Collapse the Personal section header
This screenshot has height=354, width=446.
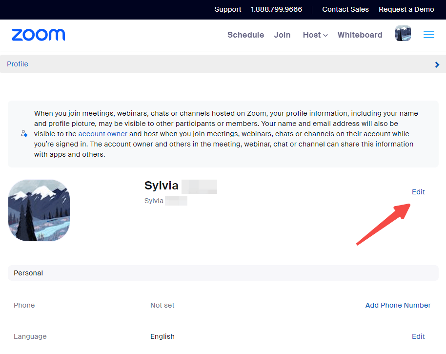point(28,273)
